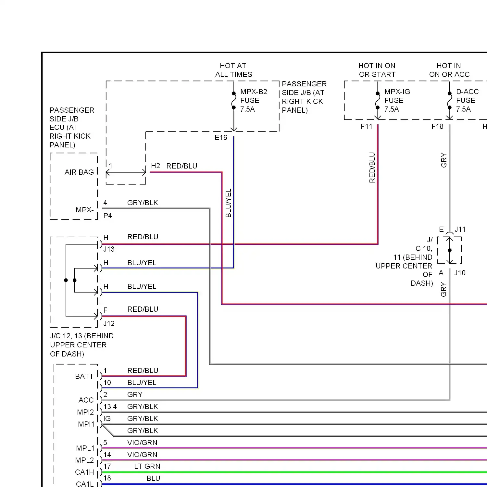Screen dimensions: 487x487
Task: Click the 'D-ACC FUSE 7.5A' text
Action: tap(467, 100)
